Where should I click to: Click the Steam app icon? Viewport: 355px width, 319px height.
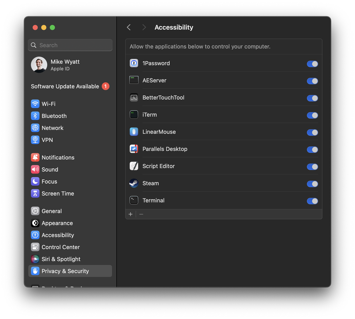pos(134,183)
